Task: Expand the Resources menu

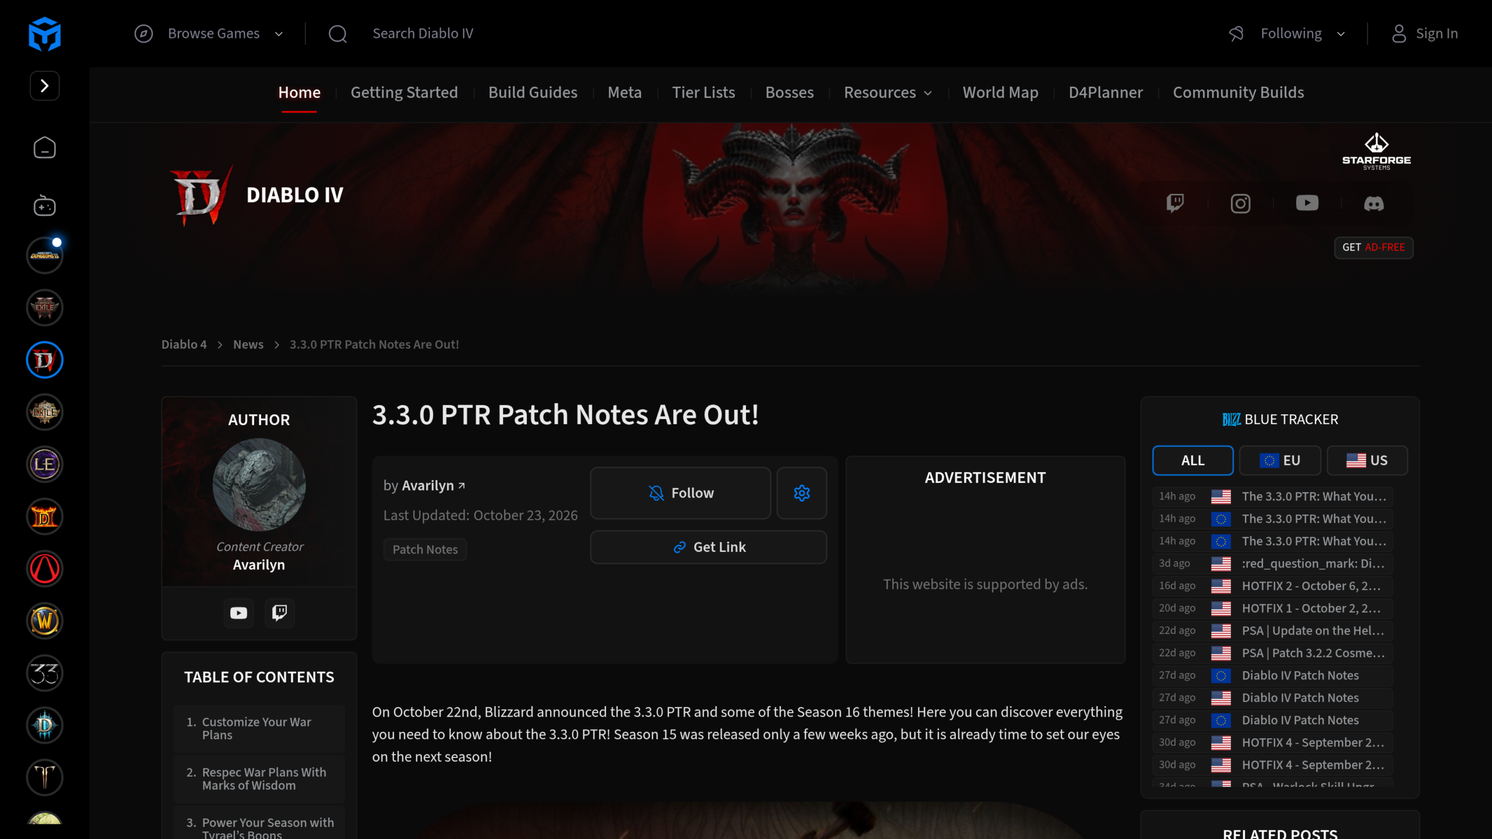Action: (x=888, y=93)
